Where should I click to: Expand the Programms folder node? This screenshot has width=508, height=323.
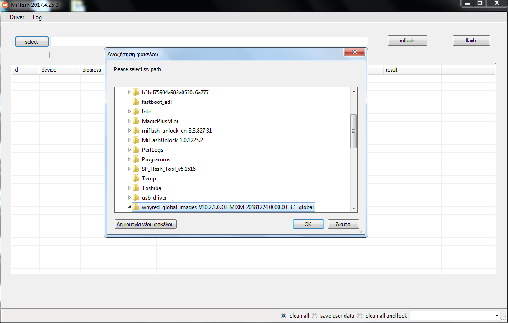point(129,159)
